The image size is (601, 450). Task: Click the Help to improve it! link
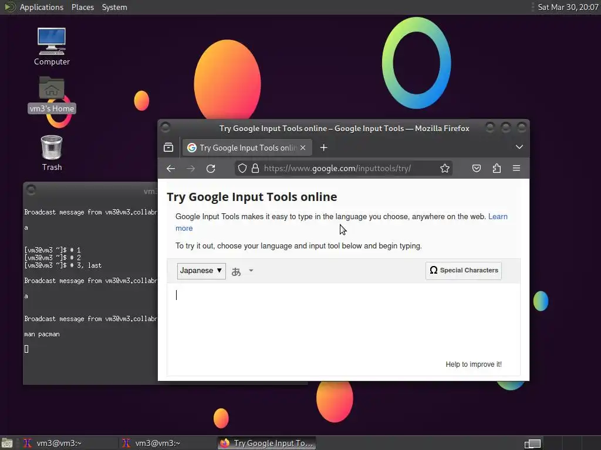474,364
